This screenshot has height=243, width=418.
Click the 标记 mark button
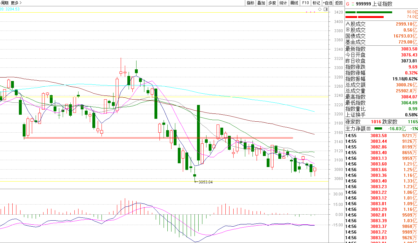[316, 3]
